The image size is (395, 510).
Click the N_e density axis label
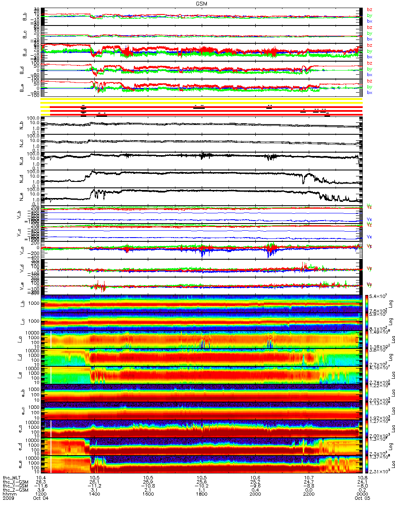tap(20, 197)
